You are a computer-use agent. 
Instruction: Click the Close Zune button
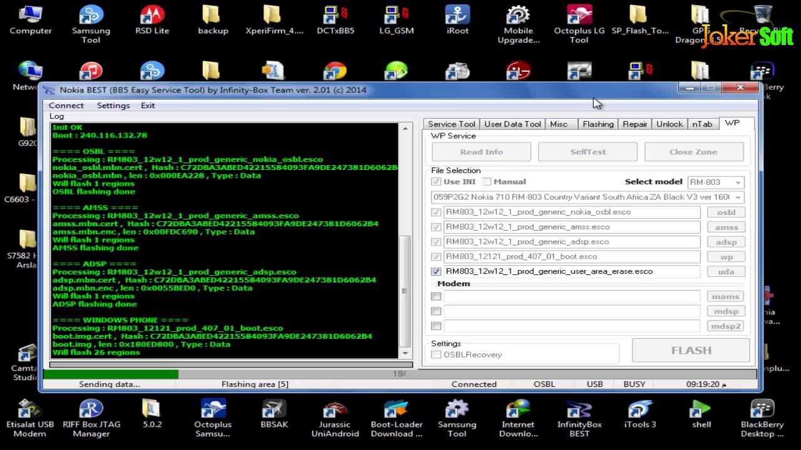[693, 152]
